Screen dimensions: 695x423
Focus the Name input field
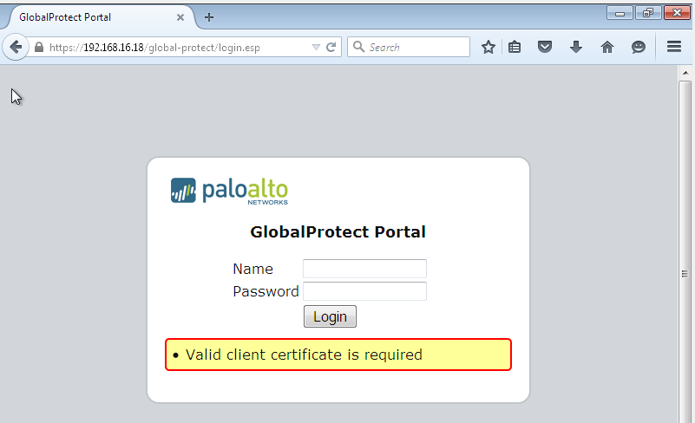tap(364, 269)
